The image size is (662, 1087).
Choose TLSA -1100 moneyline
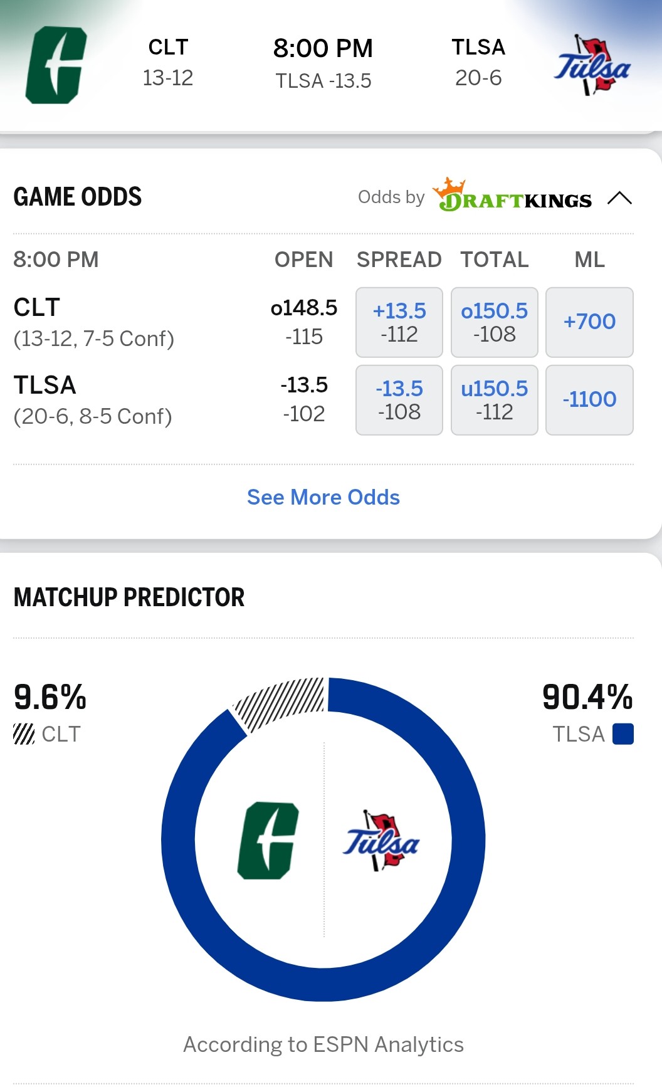(x=589, y=400)
